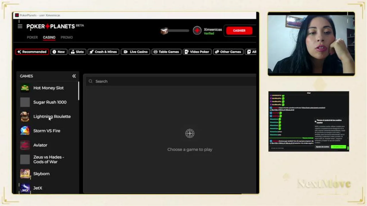Screen dimensions: 367x206
Task: Show Table Games category
Action: click(x=166, y=52)
